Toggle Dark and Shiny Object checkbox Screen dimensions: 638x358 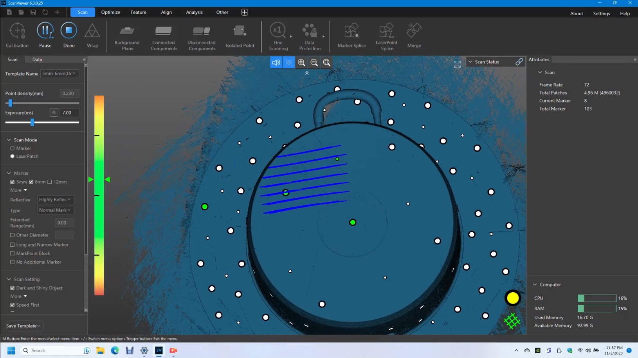pos(12,288)
